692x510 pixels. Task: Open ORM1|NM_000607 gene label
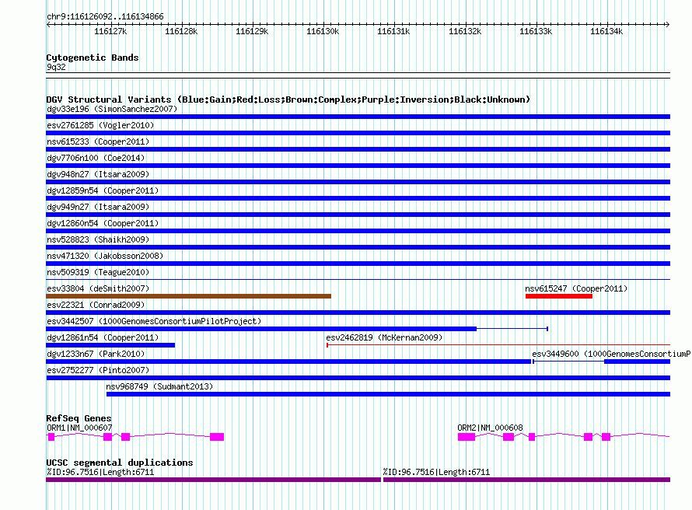point(79,428)
